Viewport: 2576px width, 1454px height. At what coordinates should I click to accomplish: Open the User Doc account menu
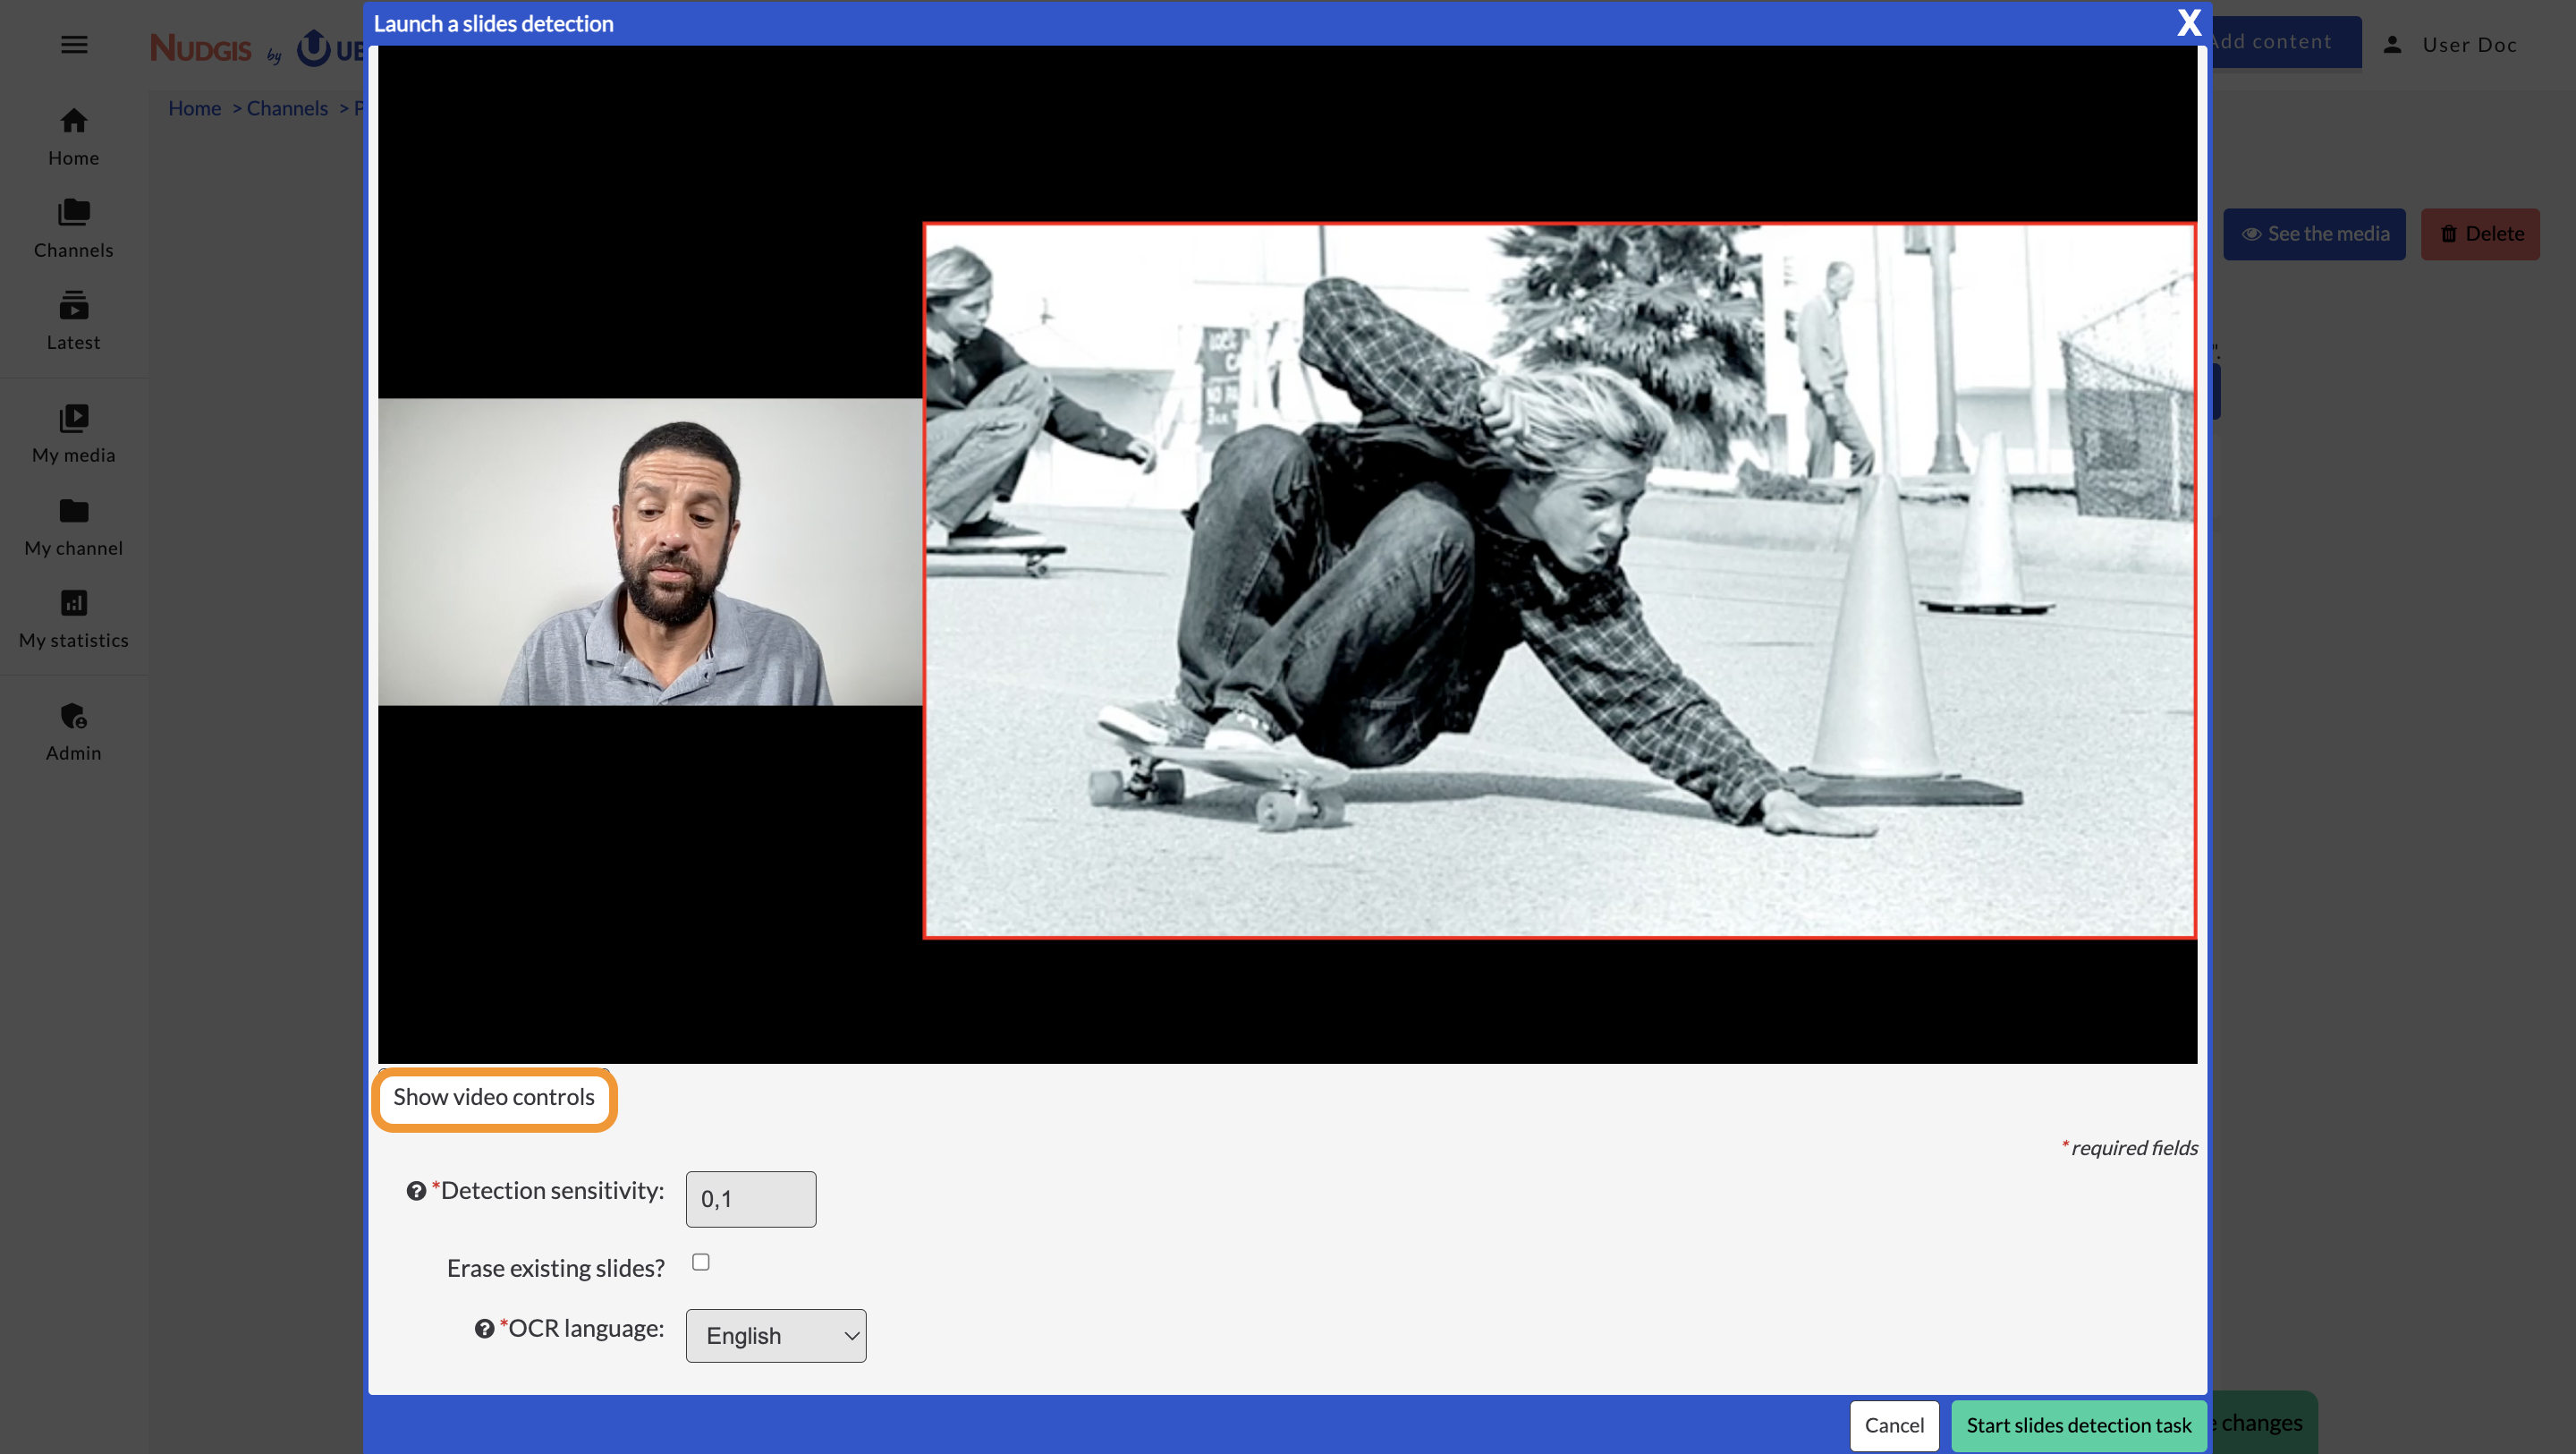[x=2450, y=44]
